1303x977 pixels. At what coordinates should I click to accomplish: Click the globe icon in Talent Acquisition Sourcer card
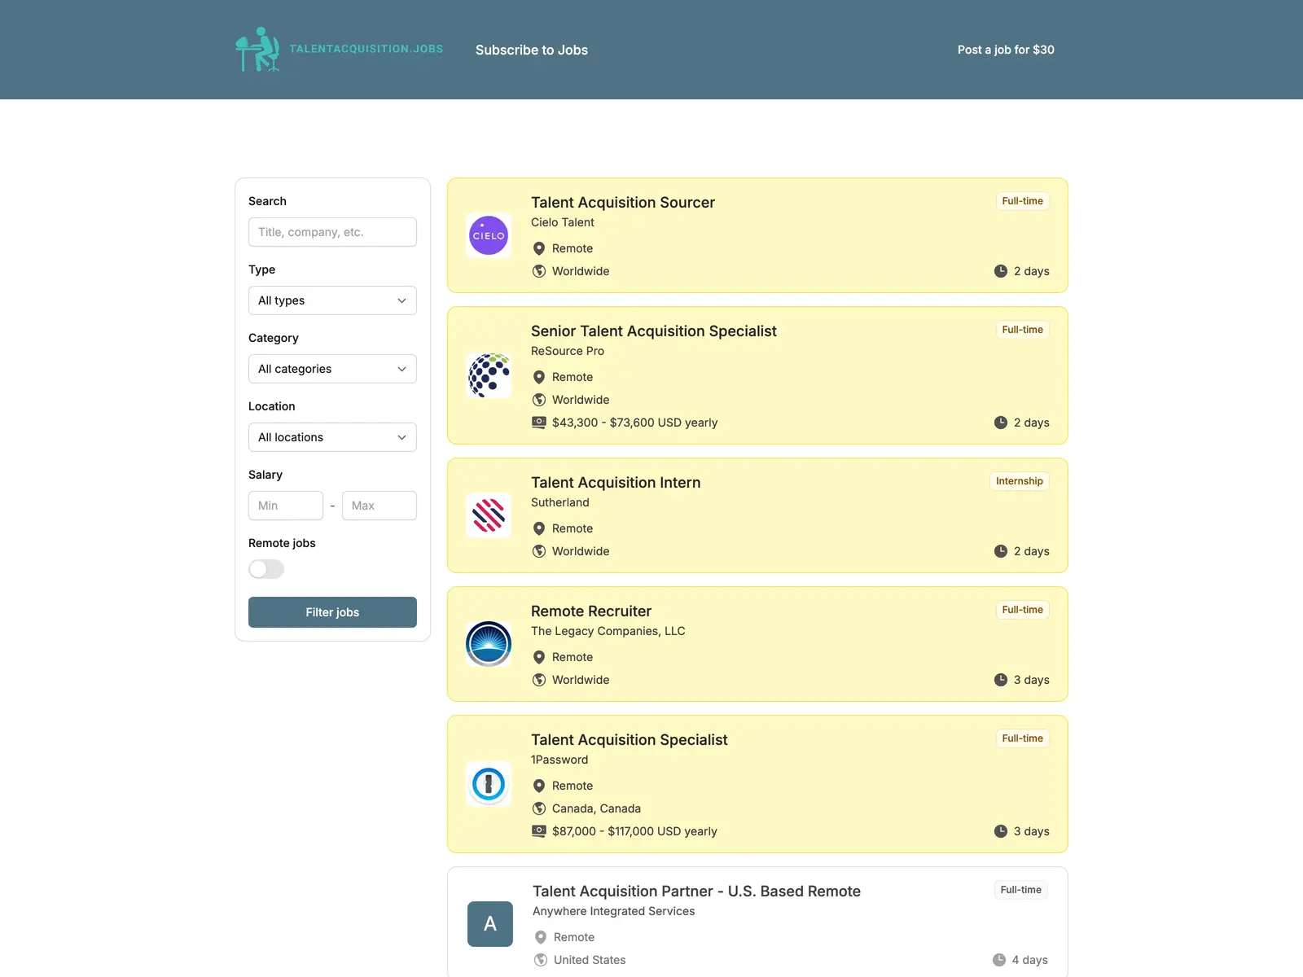(539, 271)
